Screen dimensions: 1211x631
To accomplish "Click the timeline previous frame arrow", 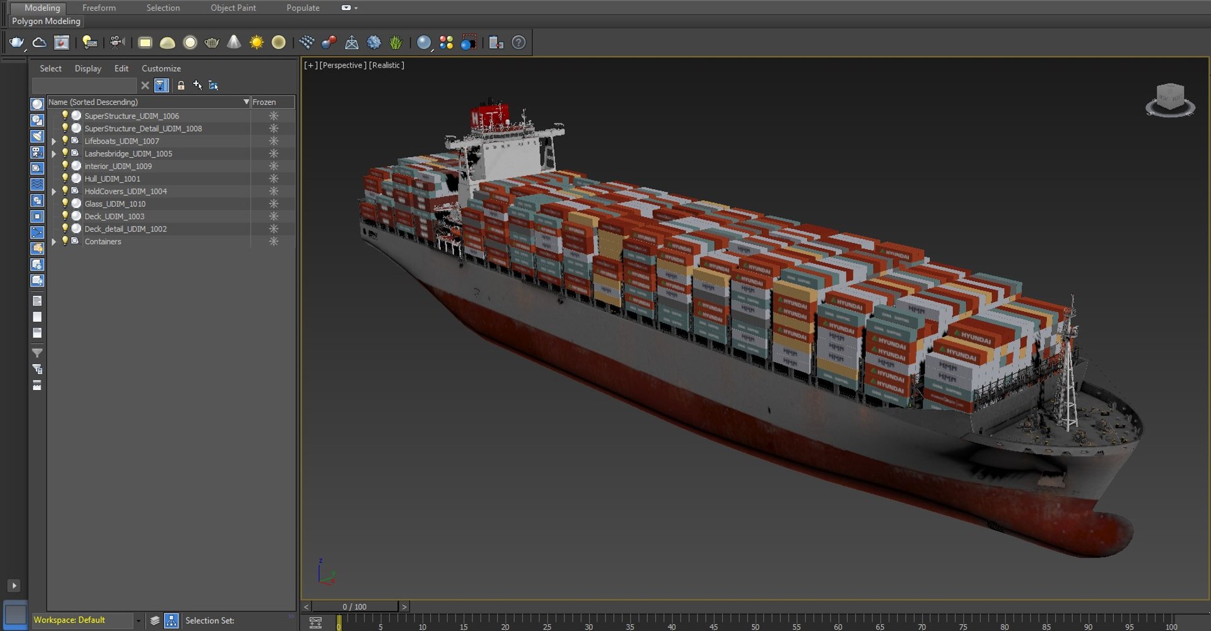I will (x=307, y=606).
